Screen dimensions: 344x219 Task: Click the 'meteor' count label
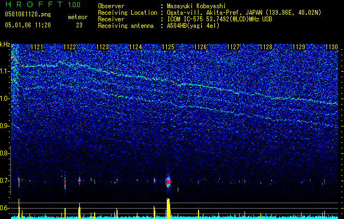pos(78,17)
